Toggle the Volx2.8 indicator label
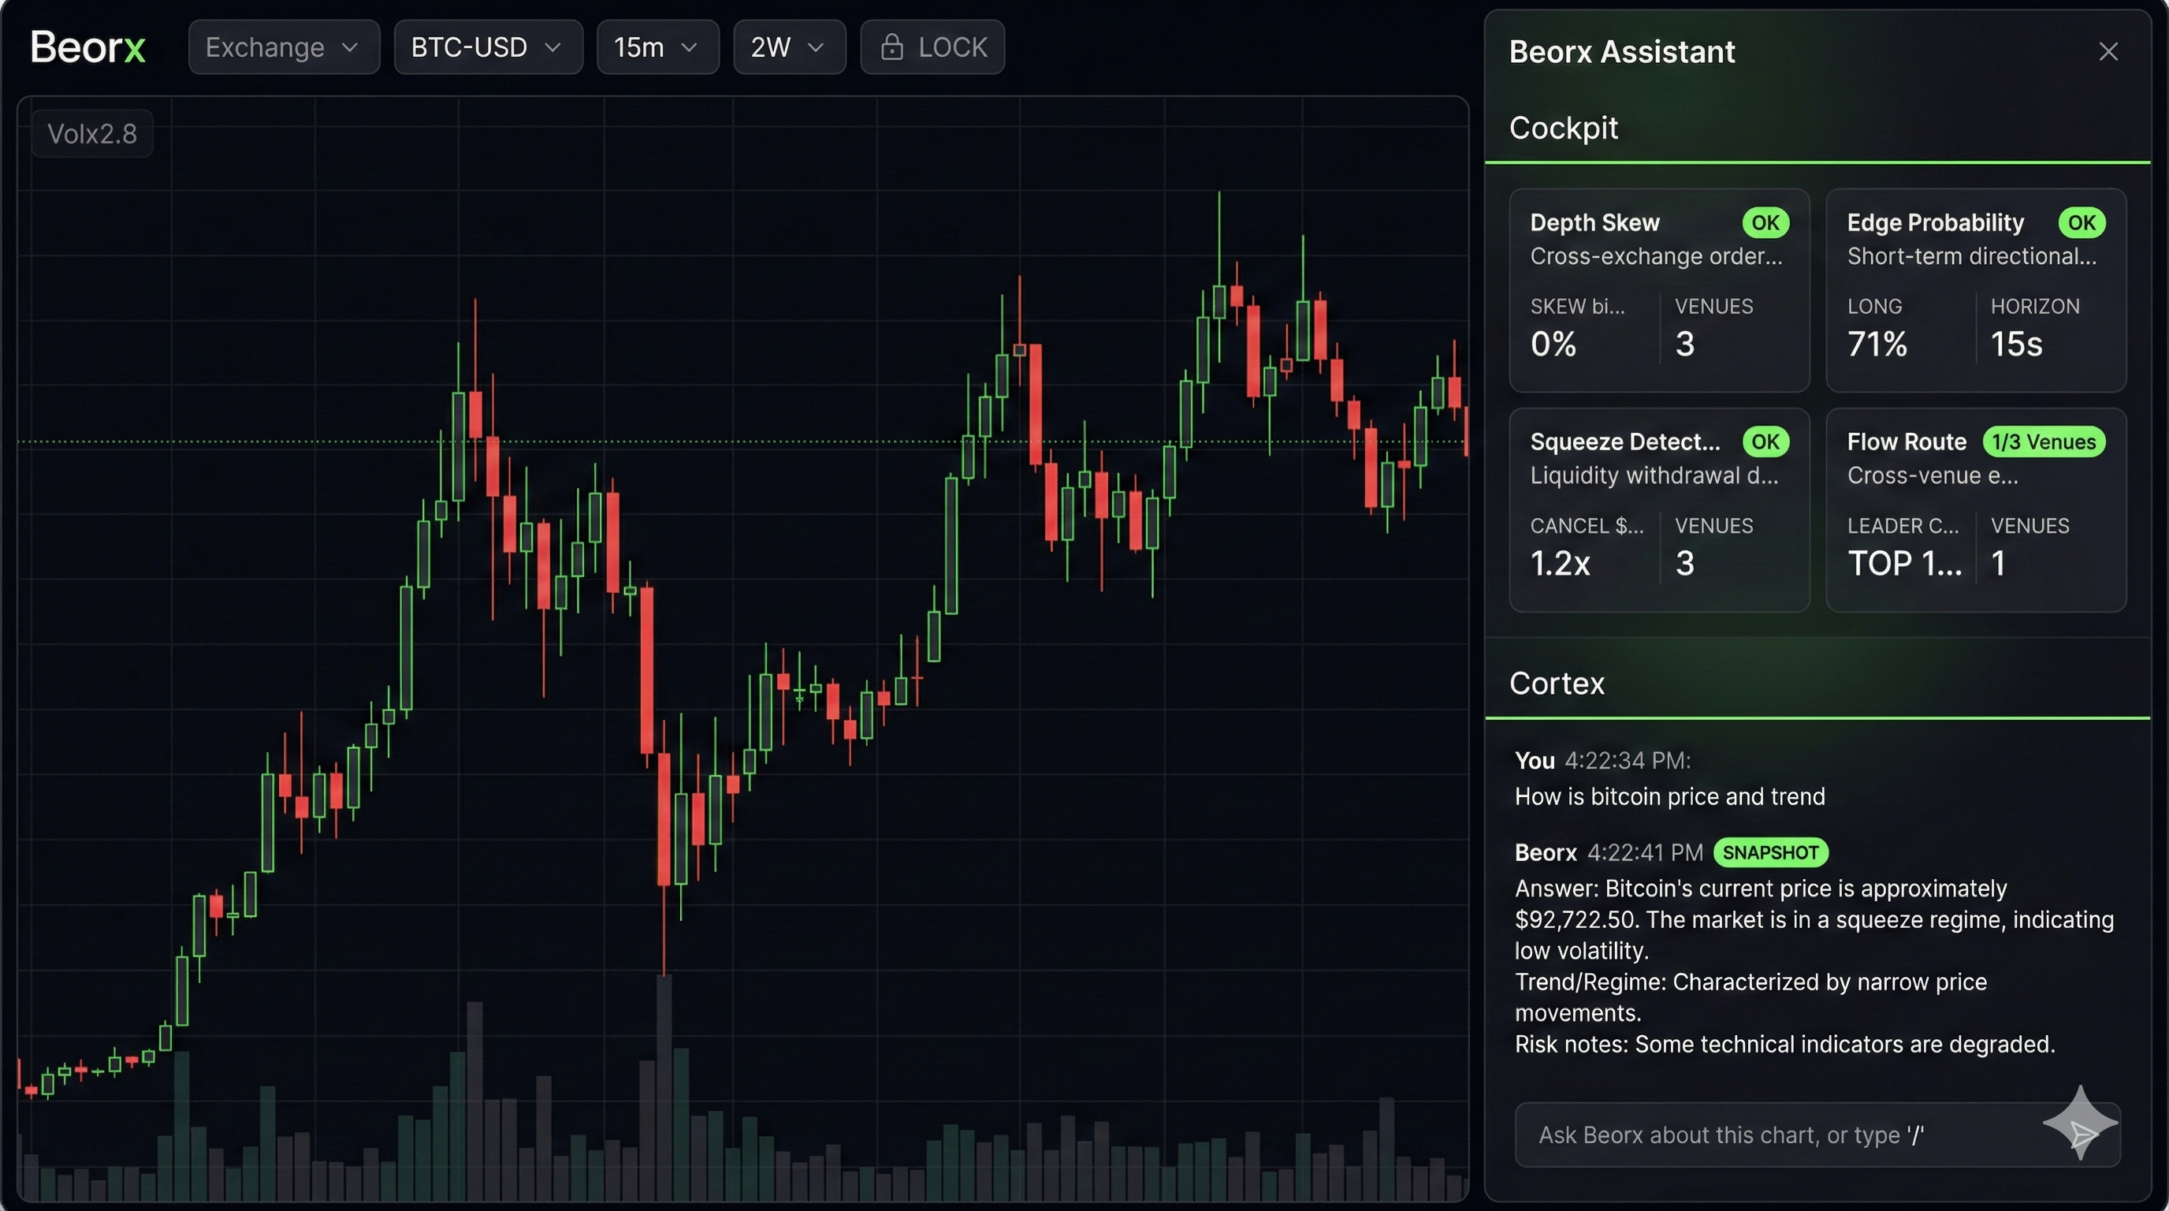Image resolution: width=2169 pixels, height=1211 pixels. pos(91,134)
